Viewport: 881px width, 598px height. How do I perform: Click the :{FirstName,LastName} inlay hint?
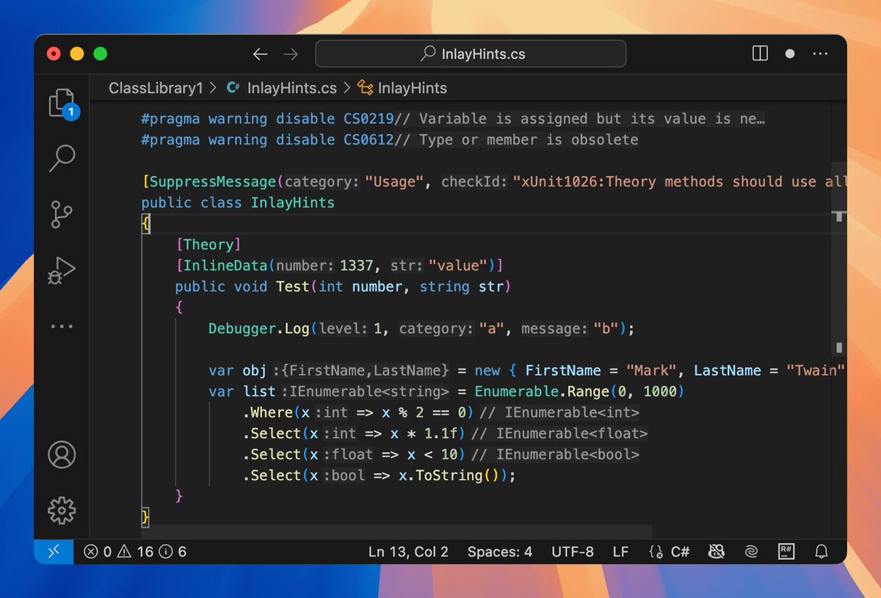point(360,371)
